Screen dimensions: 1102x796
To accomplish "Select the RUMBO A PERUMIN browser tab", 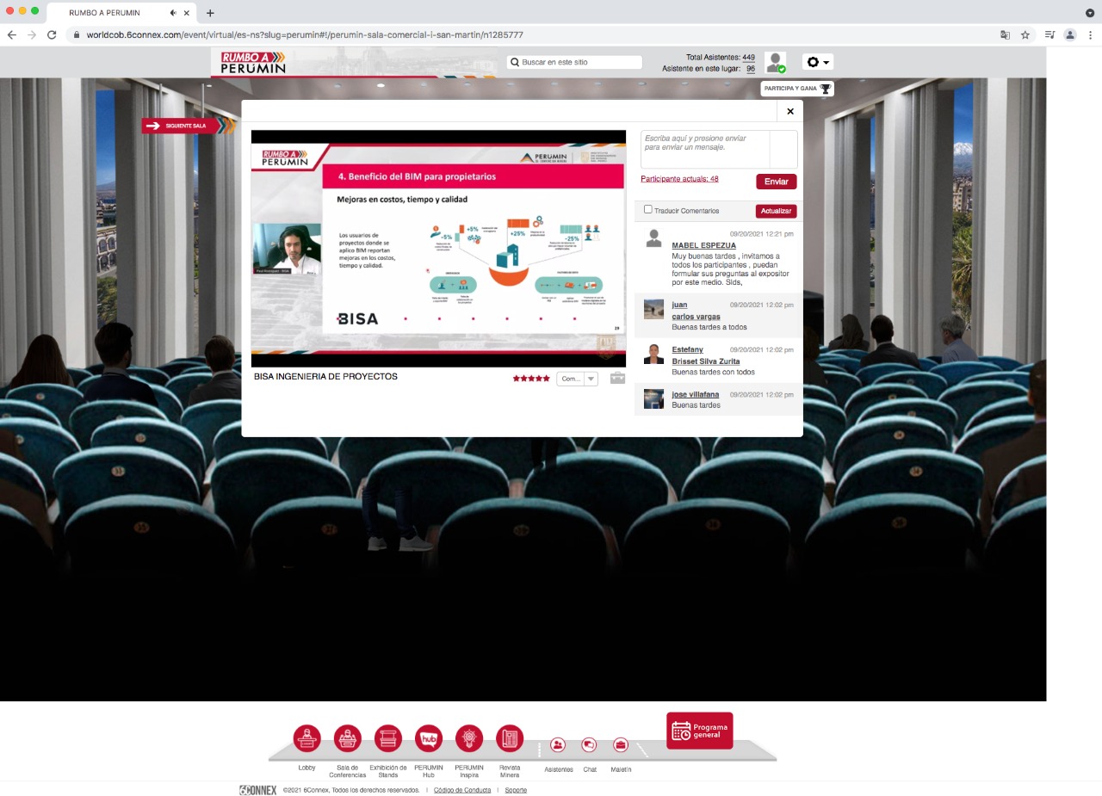I will (121, 13).
